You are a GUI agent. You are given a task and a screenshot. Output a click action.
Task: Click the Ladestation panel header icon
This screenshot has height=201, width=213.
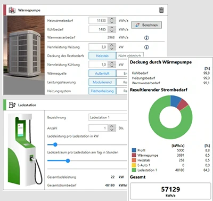pos(12,105)
